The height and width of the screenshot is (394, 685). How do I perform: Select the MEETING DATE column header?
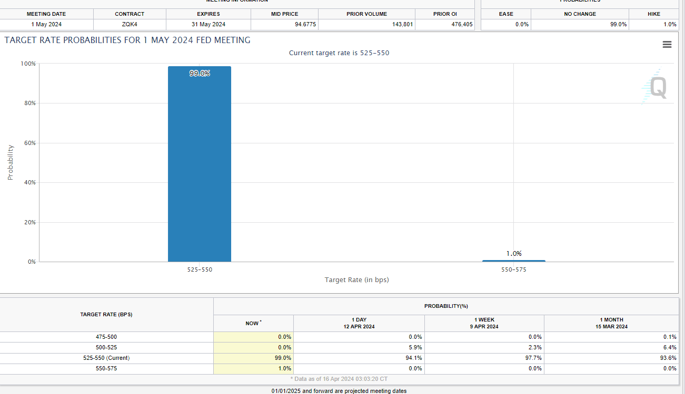(x=46, y=14)
